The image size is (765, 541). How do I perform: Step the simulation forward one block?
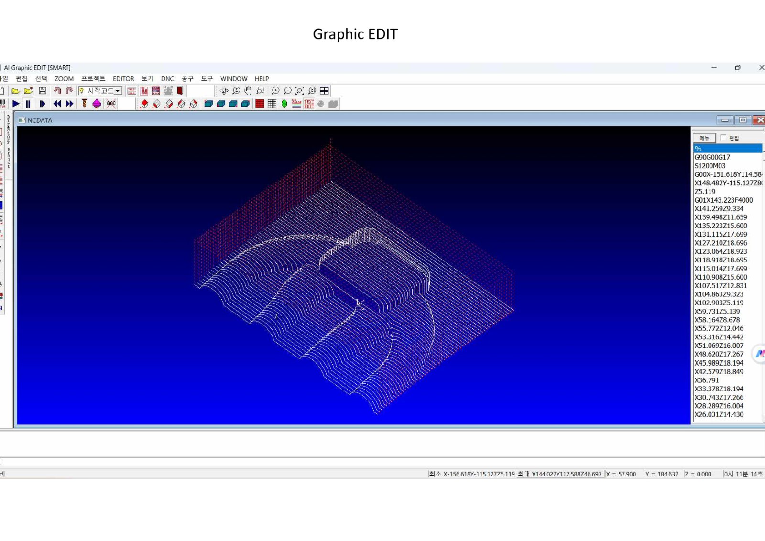[x=43, y=104]
